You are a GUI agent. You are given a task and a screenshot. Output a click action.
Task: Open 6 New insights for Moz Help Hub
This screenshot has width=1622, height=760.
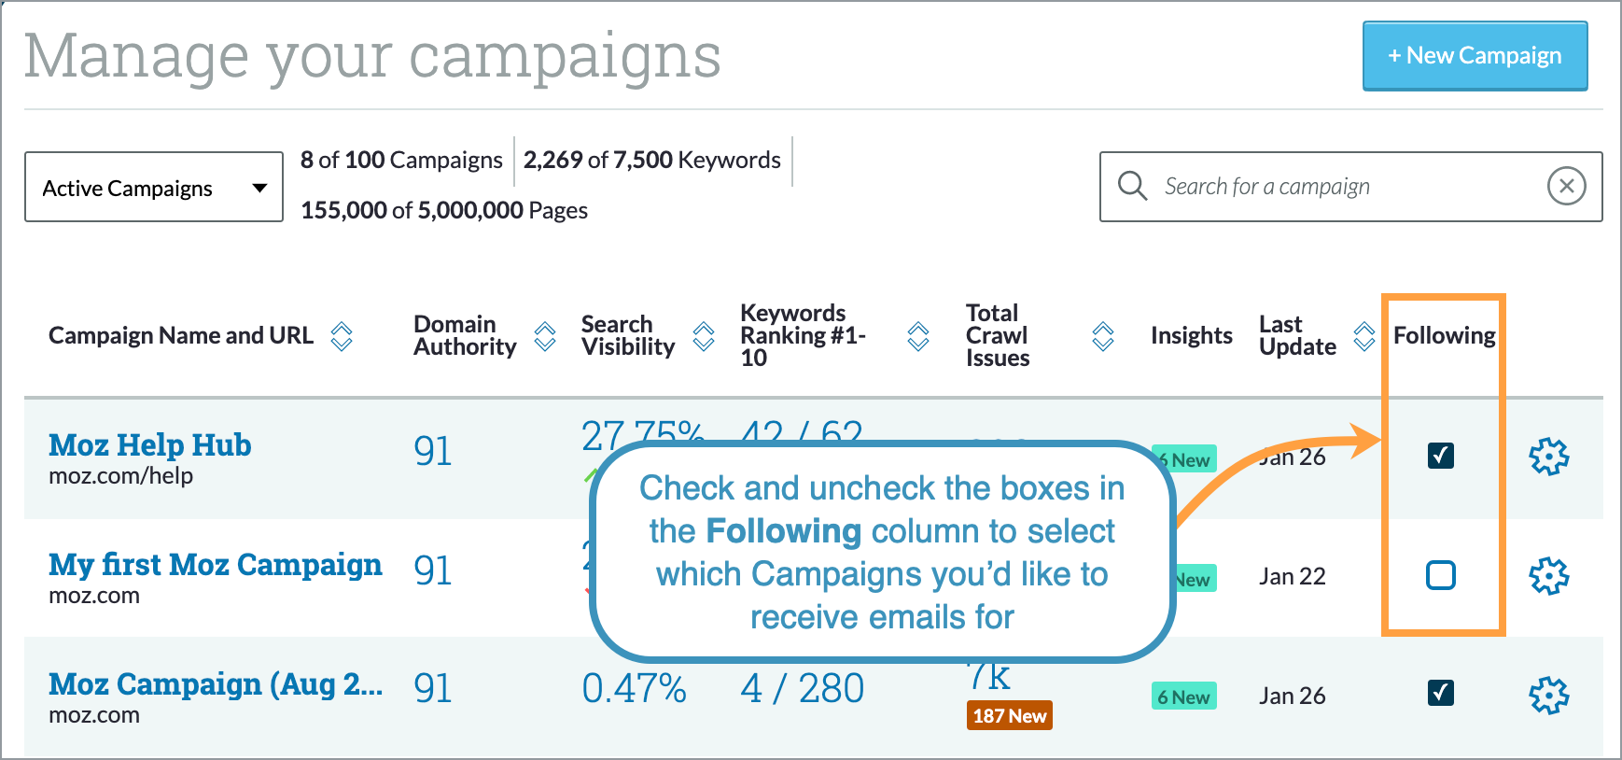[x=1183, y=457]
